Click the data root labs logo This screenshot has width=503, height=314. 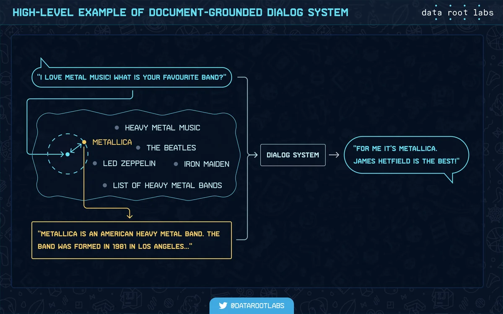(457, 13)
